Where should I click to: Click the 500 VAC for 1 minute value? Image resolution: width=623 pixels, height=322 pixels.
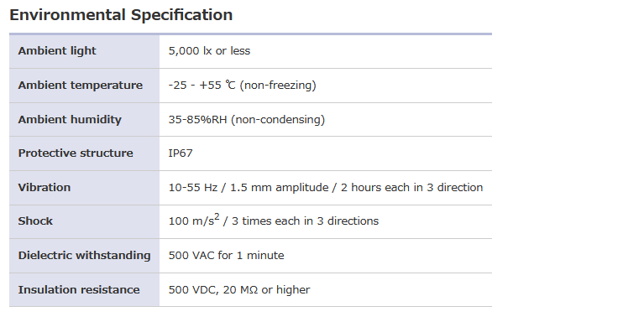(226, 255)
